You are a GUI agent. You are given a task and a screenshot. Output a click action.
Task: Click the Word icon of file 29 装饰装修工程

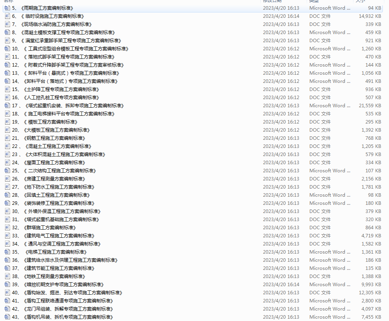tap(7, 203)
